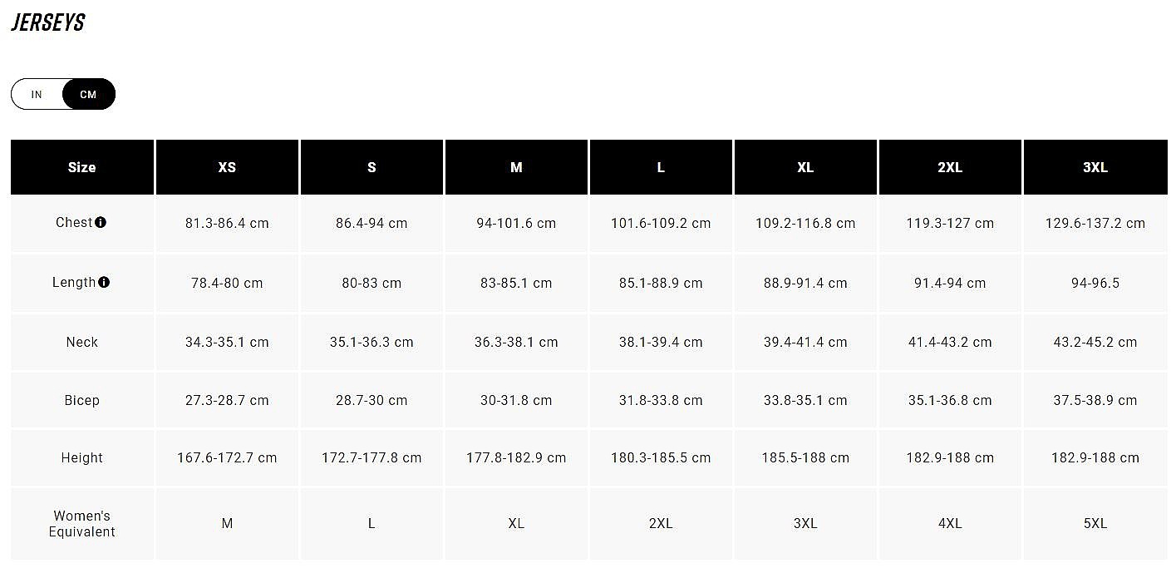Select the Bicep row label
1176x568 pixels.
point(82,400)
